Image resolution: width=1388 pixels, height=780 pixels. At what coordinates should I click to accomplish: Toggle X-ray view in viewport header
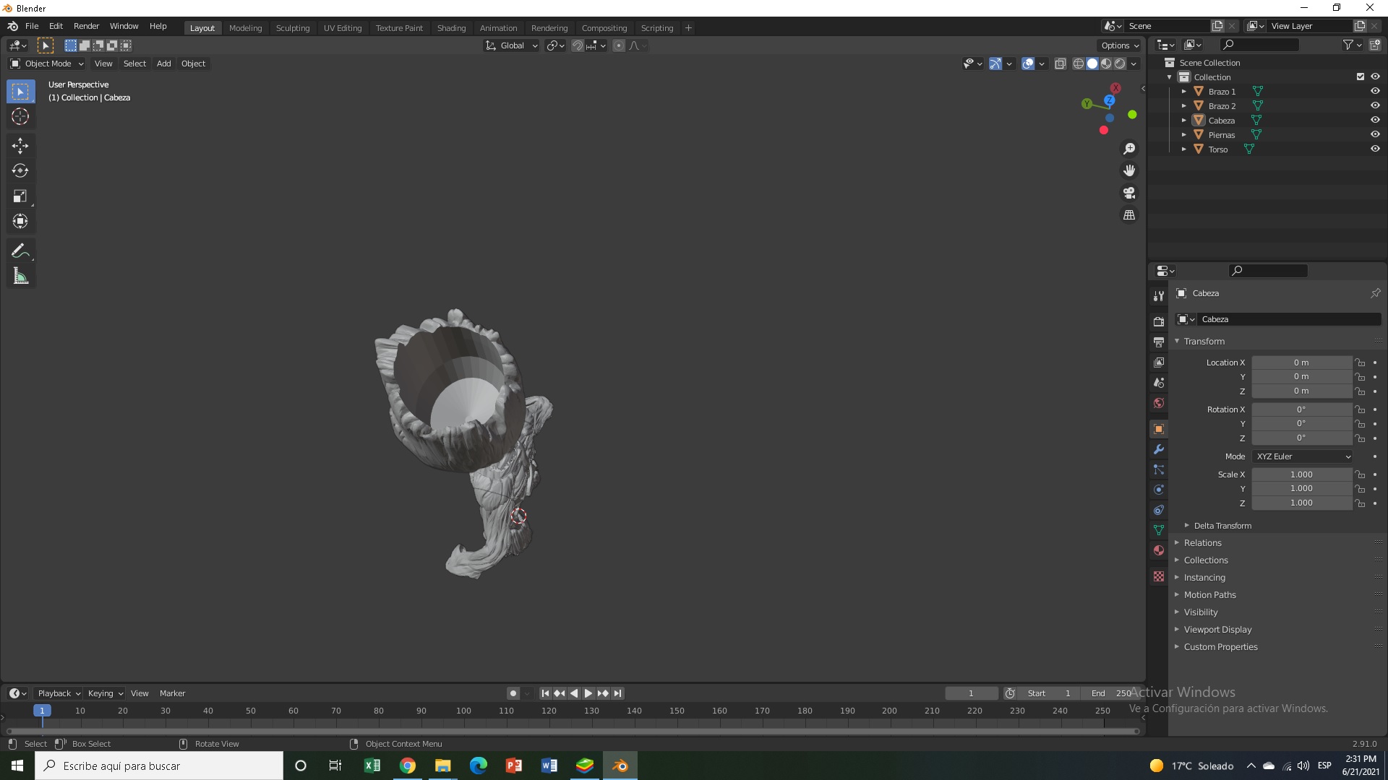coord(1061,64)
